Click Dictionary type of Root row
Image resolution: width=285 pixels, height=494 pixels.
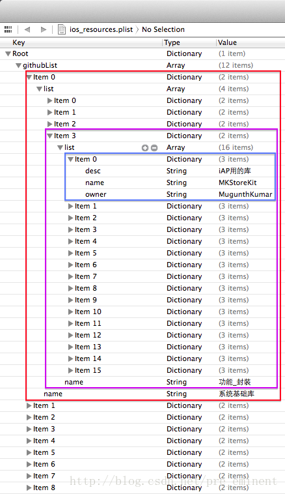pos(184,54)
